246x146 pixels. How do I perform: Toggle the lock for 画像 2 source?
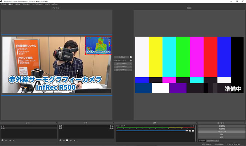click(113, 128)
